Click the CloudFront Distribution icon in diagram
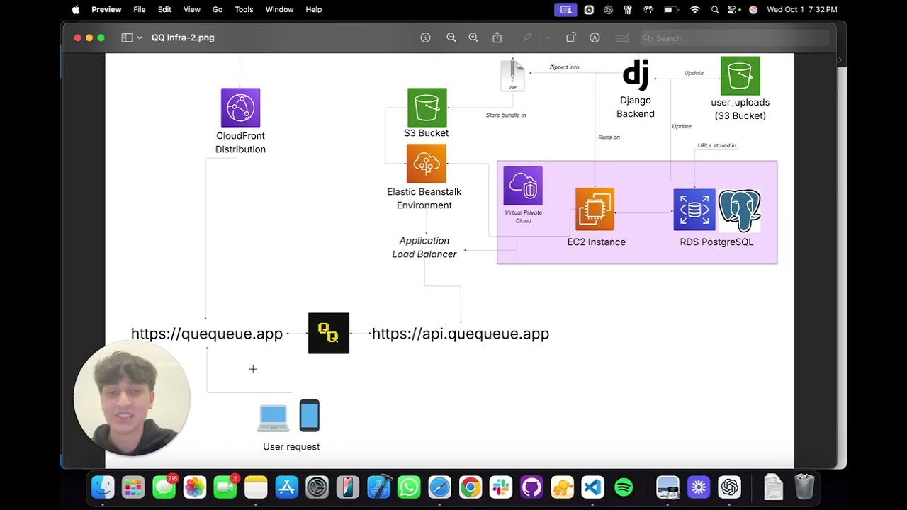The height and width of the screenshot is (510, 907). 240,108
